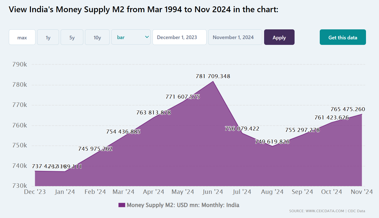Click the 730k y-axis value
379x218 pixels.
tap(20, 186)
